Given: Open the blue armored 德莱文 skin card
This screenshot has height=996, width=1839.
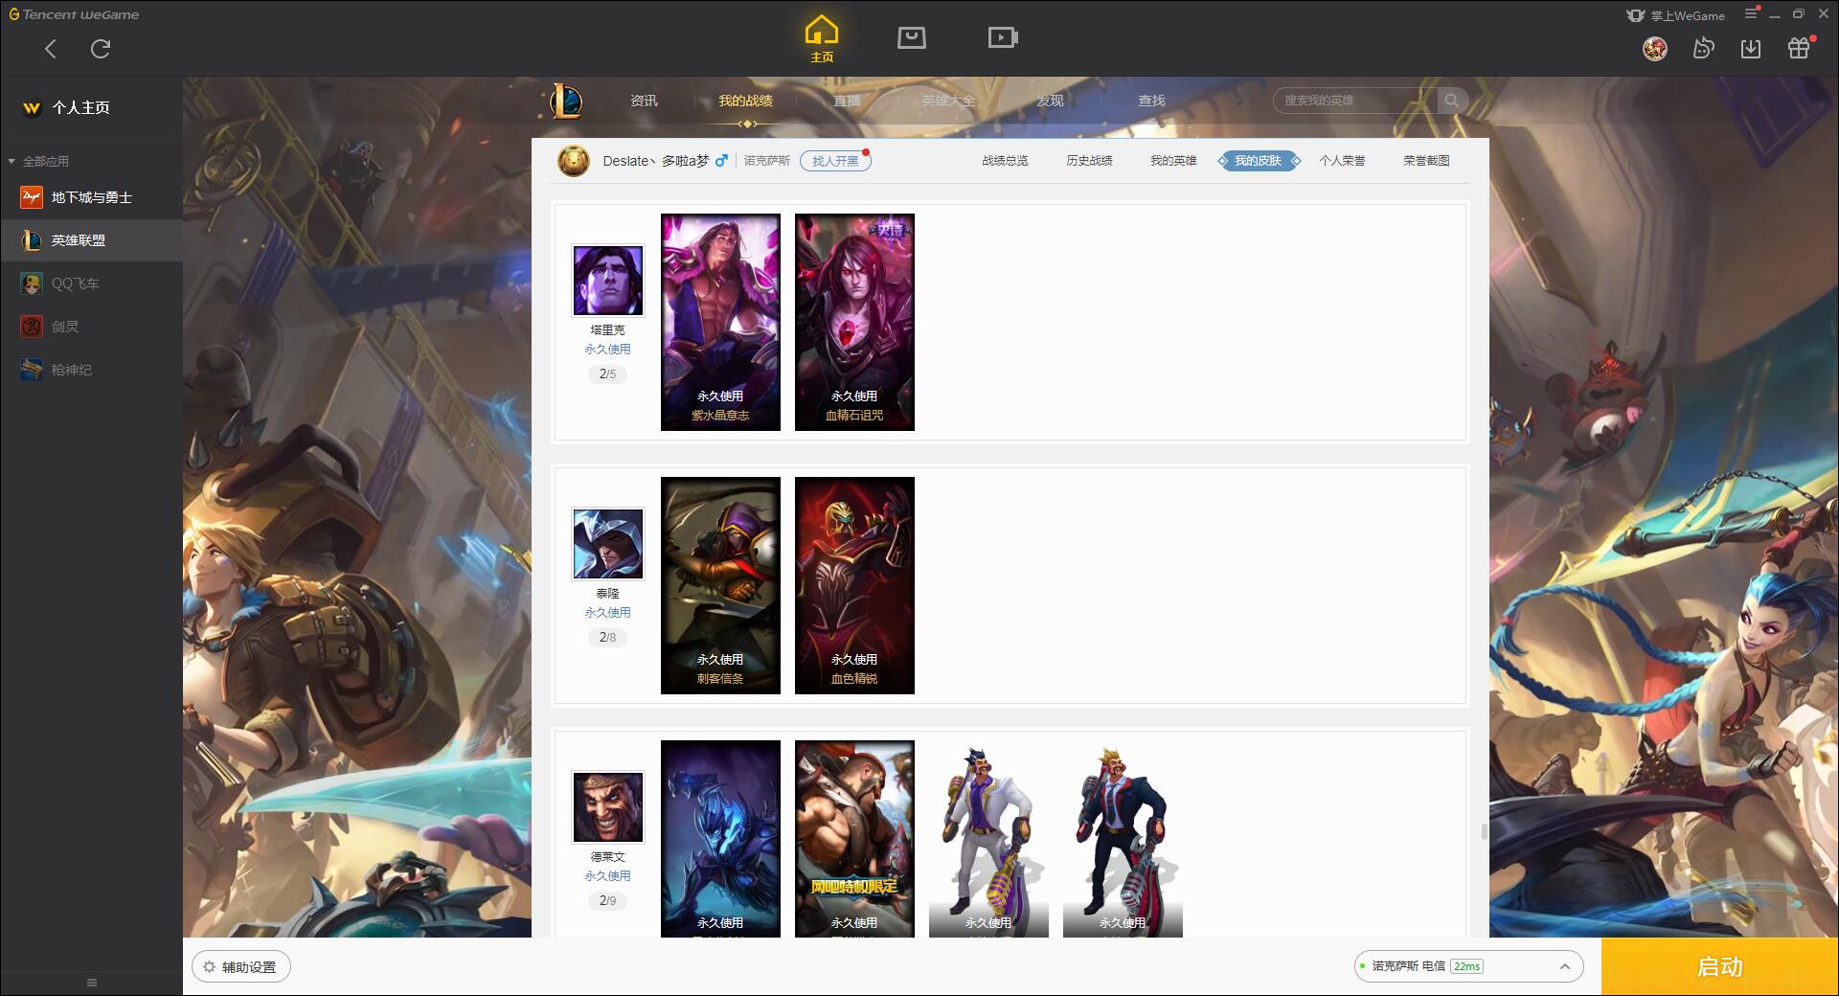Looking at the screenshot, I should (x=720, y=839).
